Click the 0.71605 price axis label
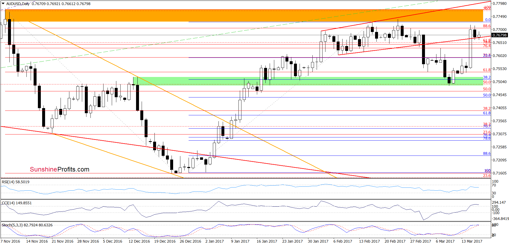Screen dimensions: 509x245 (499, 173)
